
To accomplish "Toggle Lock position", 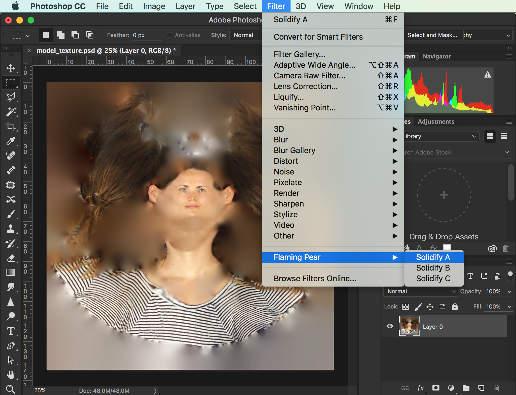I will (x=430, y=307).
